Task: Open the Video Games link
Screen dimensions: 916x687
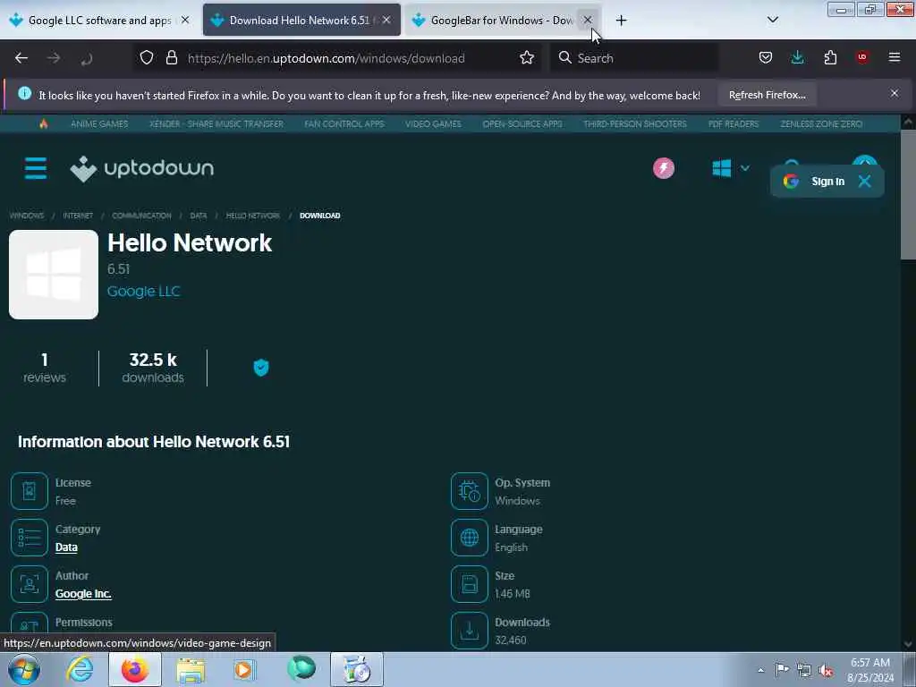Action: [433, 123]
